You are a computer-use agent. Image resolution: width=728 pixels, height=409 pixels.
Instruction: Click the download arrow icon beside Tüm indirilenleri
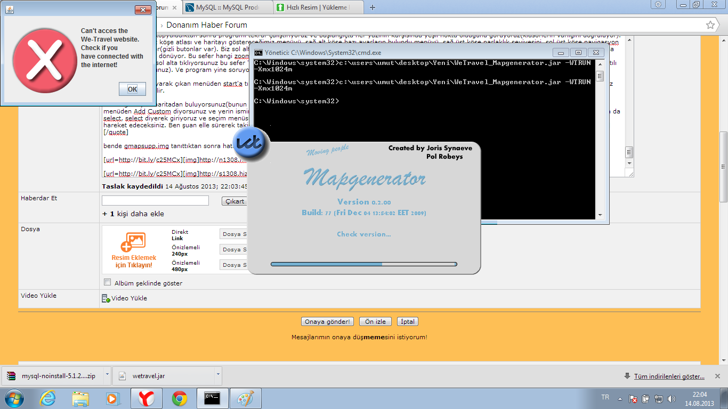(x=627, y=377)
